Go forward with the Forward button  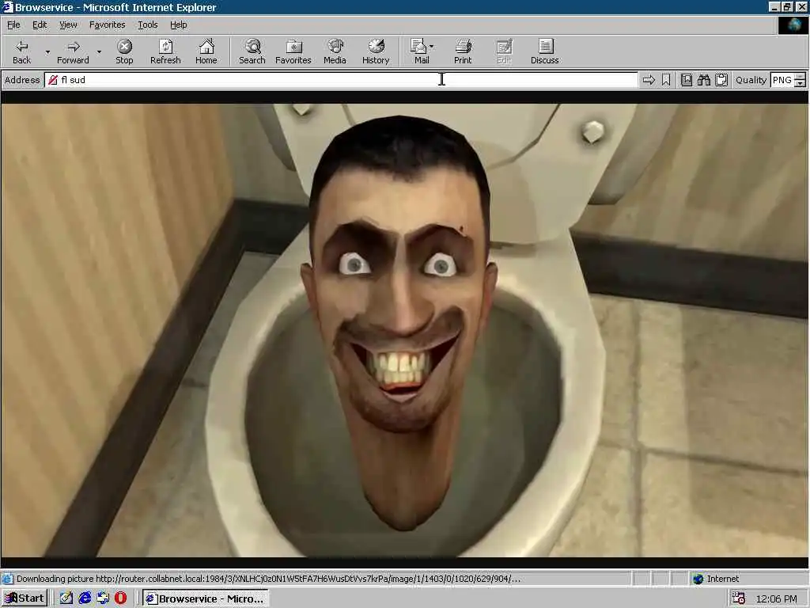coord(73,51)
